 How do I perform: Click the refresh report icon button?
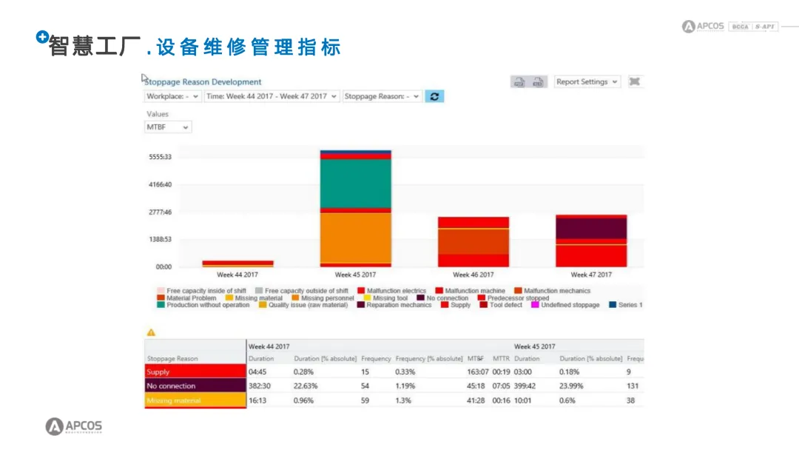tap(434, 96)
